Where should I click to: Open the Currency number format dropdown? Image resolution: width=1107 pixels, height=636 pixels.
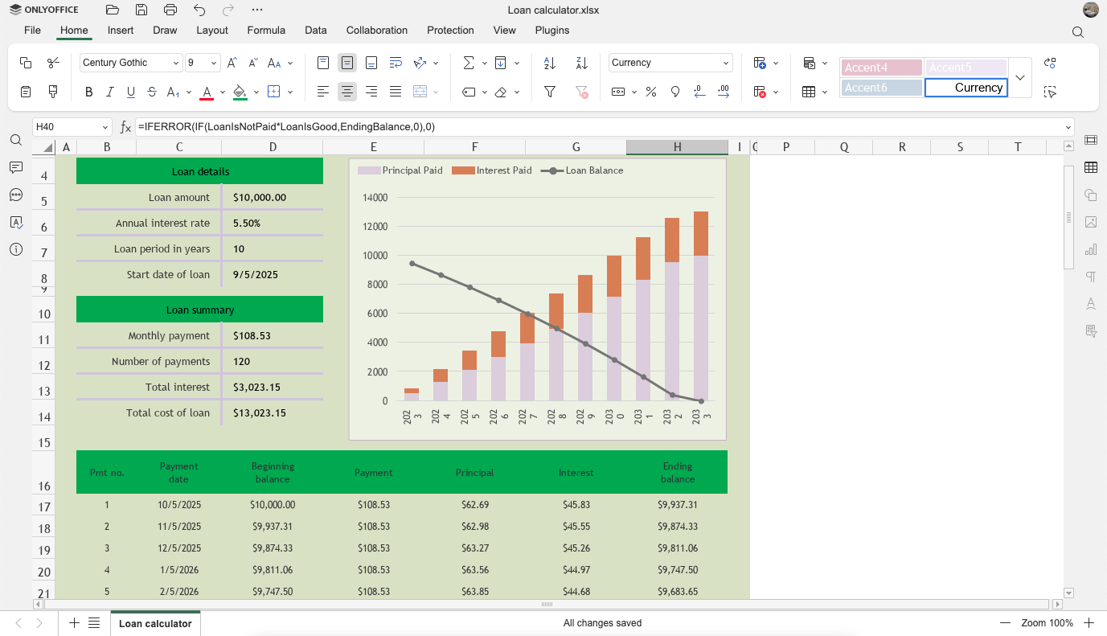click(x=726, y=63)
